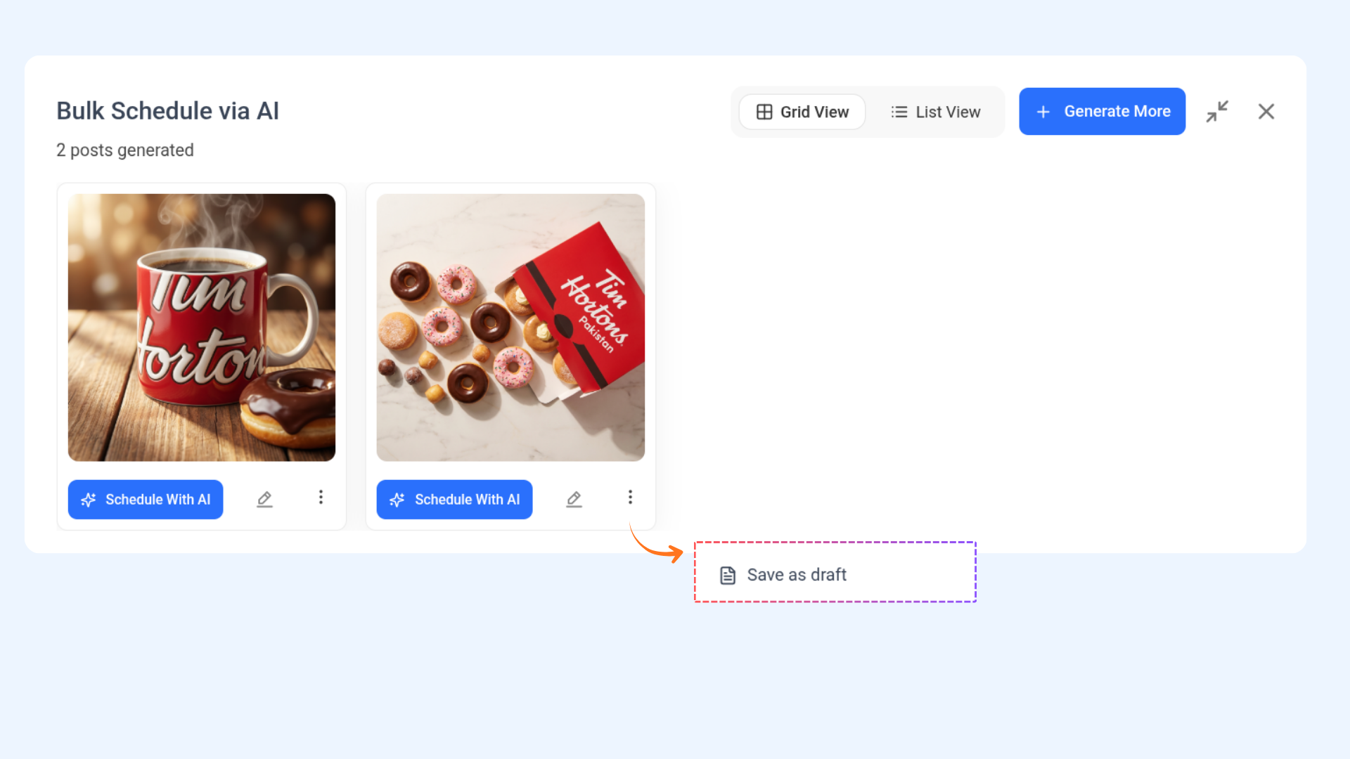Click Schedule With AI on coffee mug post
This screenshot has width=1350, height=759.
point(146,500)
